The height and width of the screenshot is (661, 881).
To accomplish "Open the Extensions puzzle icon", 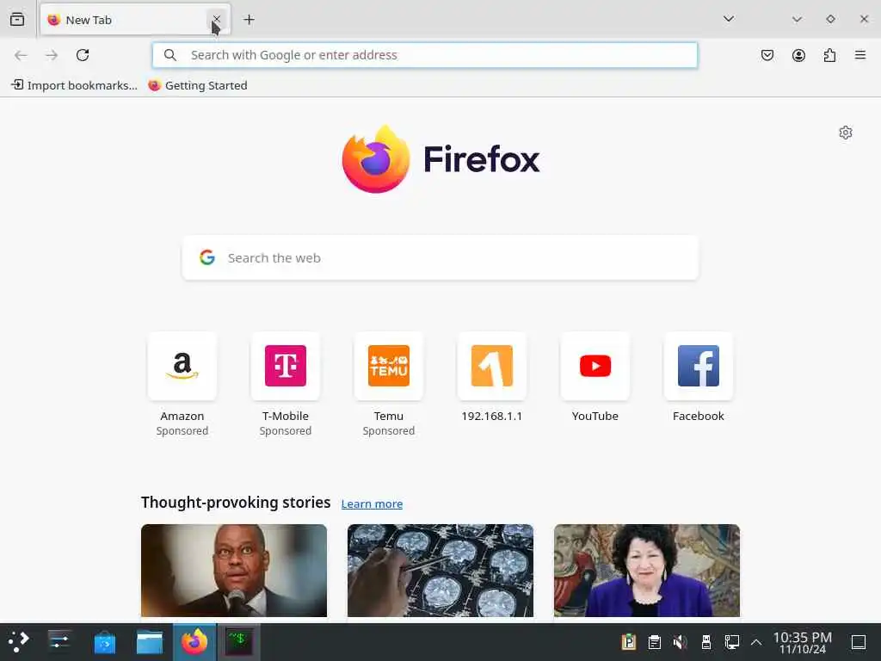I will [829, 55].
